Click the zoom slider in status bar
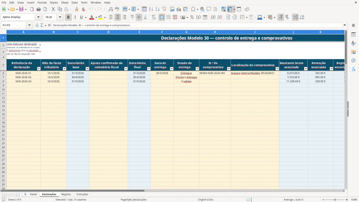 pyautogui.click(x=335, y=200)
